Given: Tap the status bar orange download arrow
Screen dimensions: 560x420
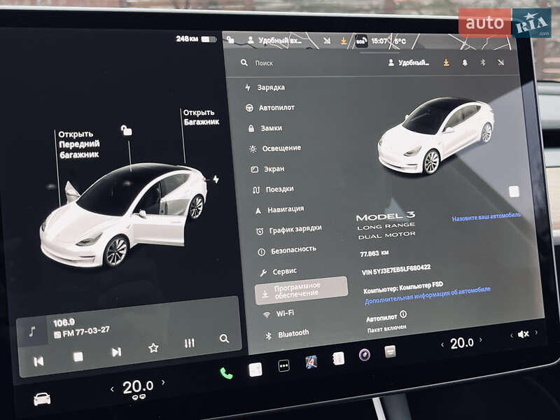Looking at the screenshot, I should (x=343, y=41).
